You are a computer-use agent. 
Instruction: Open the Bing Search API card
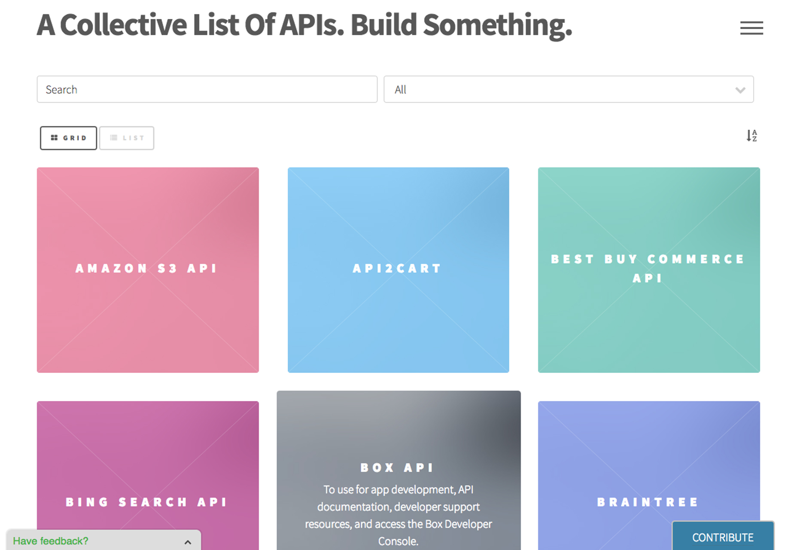pos(148,476)
